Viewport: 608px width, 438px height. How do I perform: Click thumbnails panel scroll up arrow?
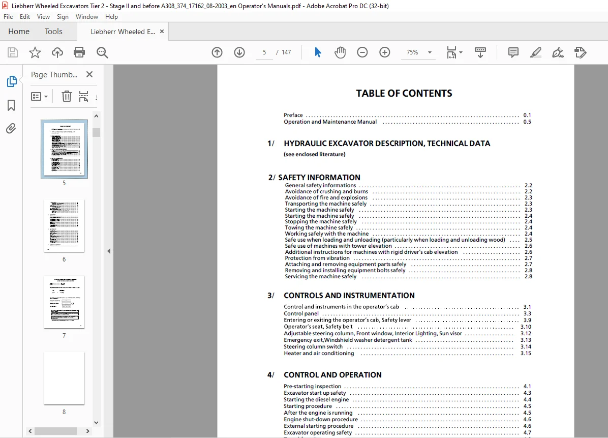click(x=96, y=116)
